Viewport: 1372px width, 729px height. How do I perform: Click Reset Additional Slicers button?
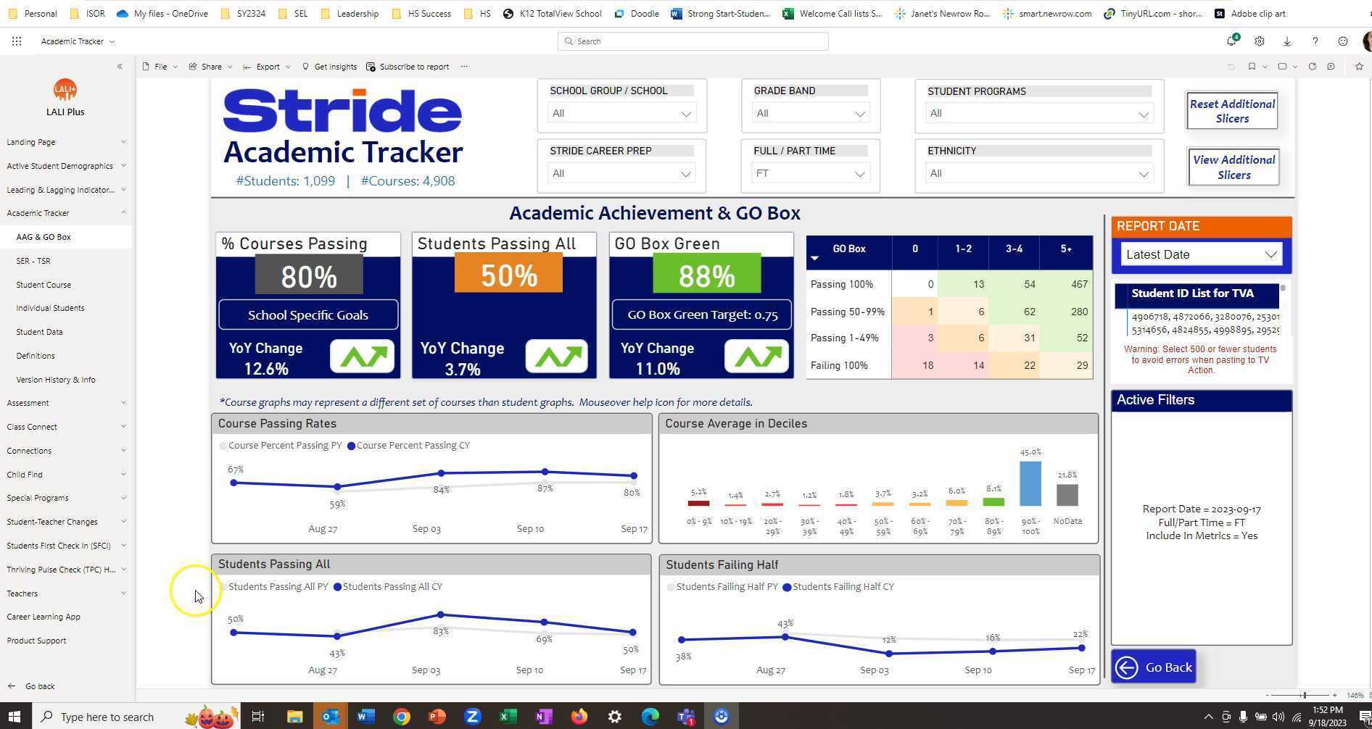pyautogui.click(x=1232, y=111)
